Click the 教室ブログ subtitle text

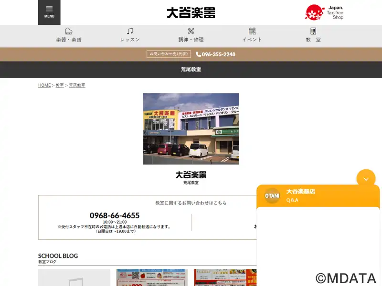tap(47, 262)
